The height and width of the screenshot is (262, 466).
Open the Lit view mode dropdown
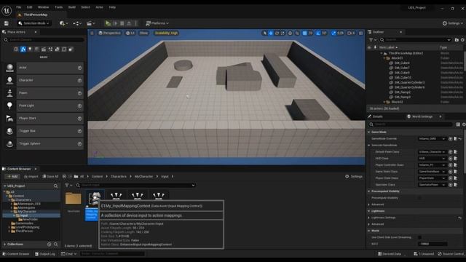[x=130, y=33]
